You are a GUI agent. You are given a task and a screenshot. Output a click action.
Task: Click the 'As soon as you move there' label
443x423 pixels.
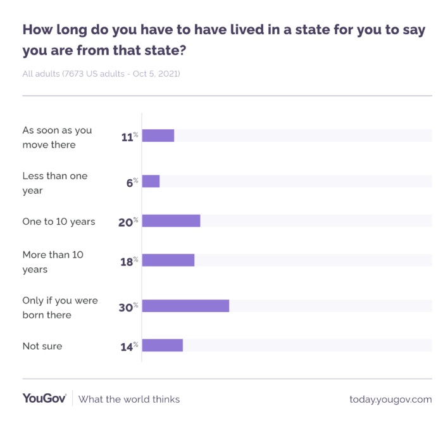57,137
